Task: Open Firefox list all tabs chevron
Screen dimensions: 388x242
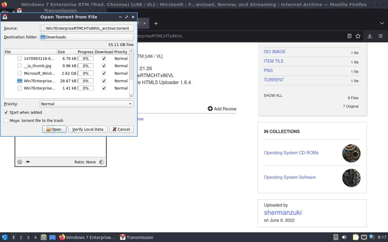Action: pos(382,23)
